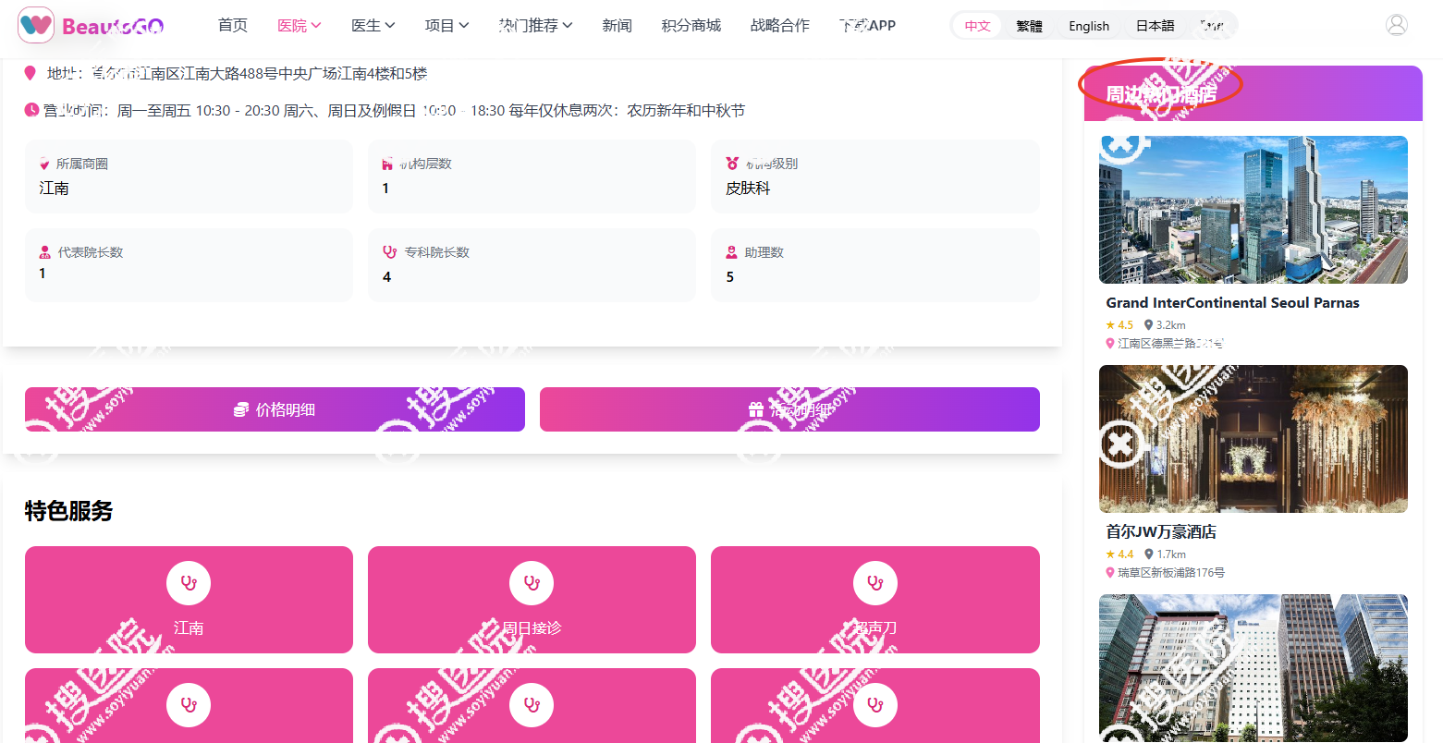This screenshot has width=1443, height=743.
Task: Click the 皮肤科 institution level value
Action: (748, 189)
